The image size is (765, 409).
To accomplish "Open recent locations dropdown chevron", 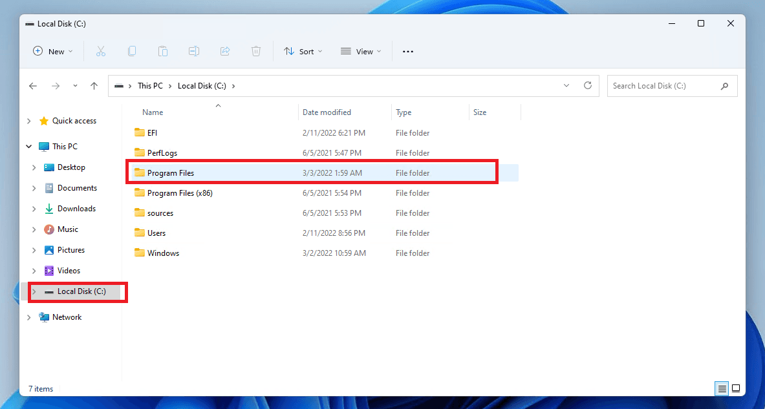I will click(x=75, y=86).
